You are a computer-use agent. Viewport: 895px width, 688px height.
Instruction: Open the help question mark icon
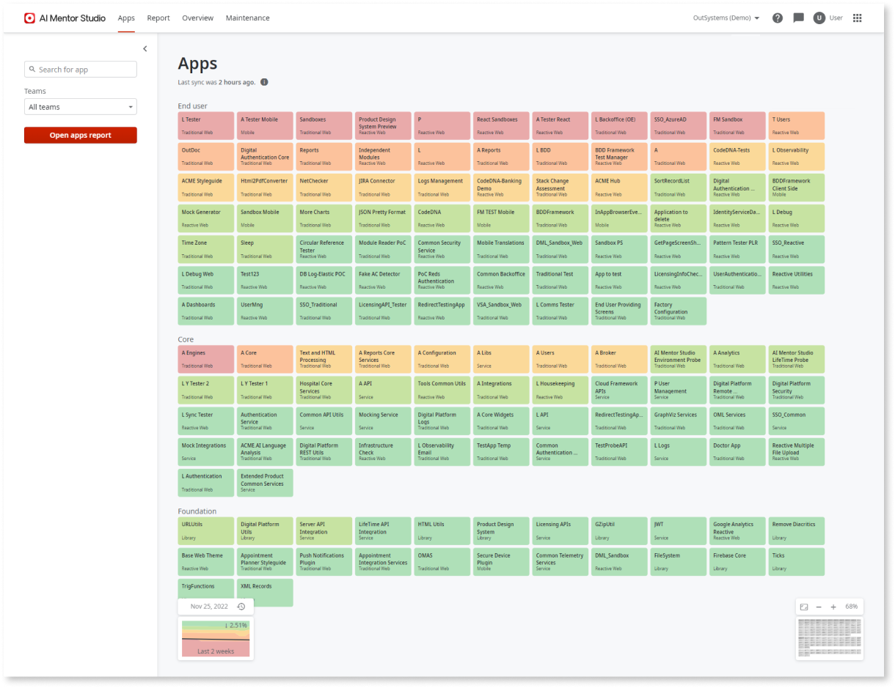coord(777,18)
